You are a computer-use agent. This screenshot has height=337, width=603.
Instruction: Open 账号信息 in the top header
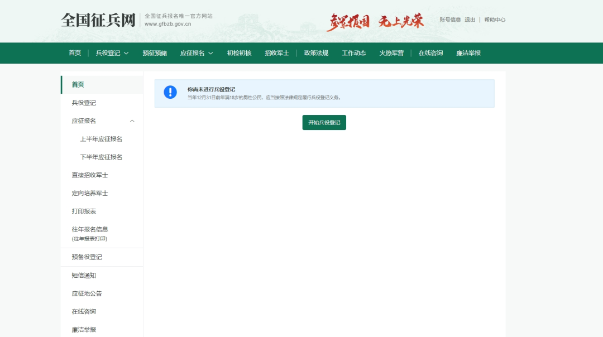click(450, 20)
